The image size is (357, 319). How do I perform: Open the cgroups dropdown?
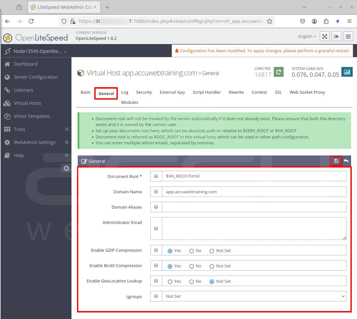254,296
